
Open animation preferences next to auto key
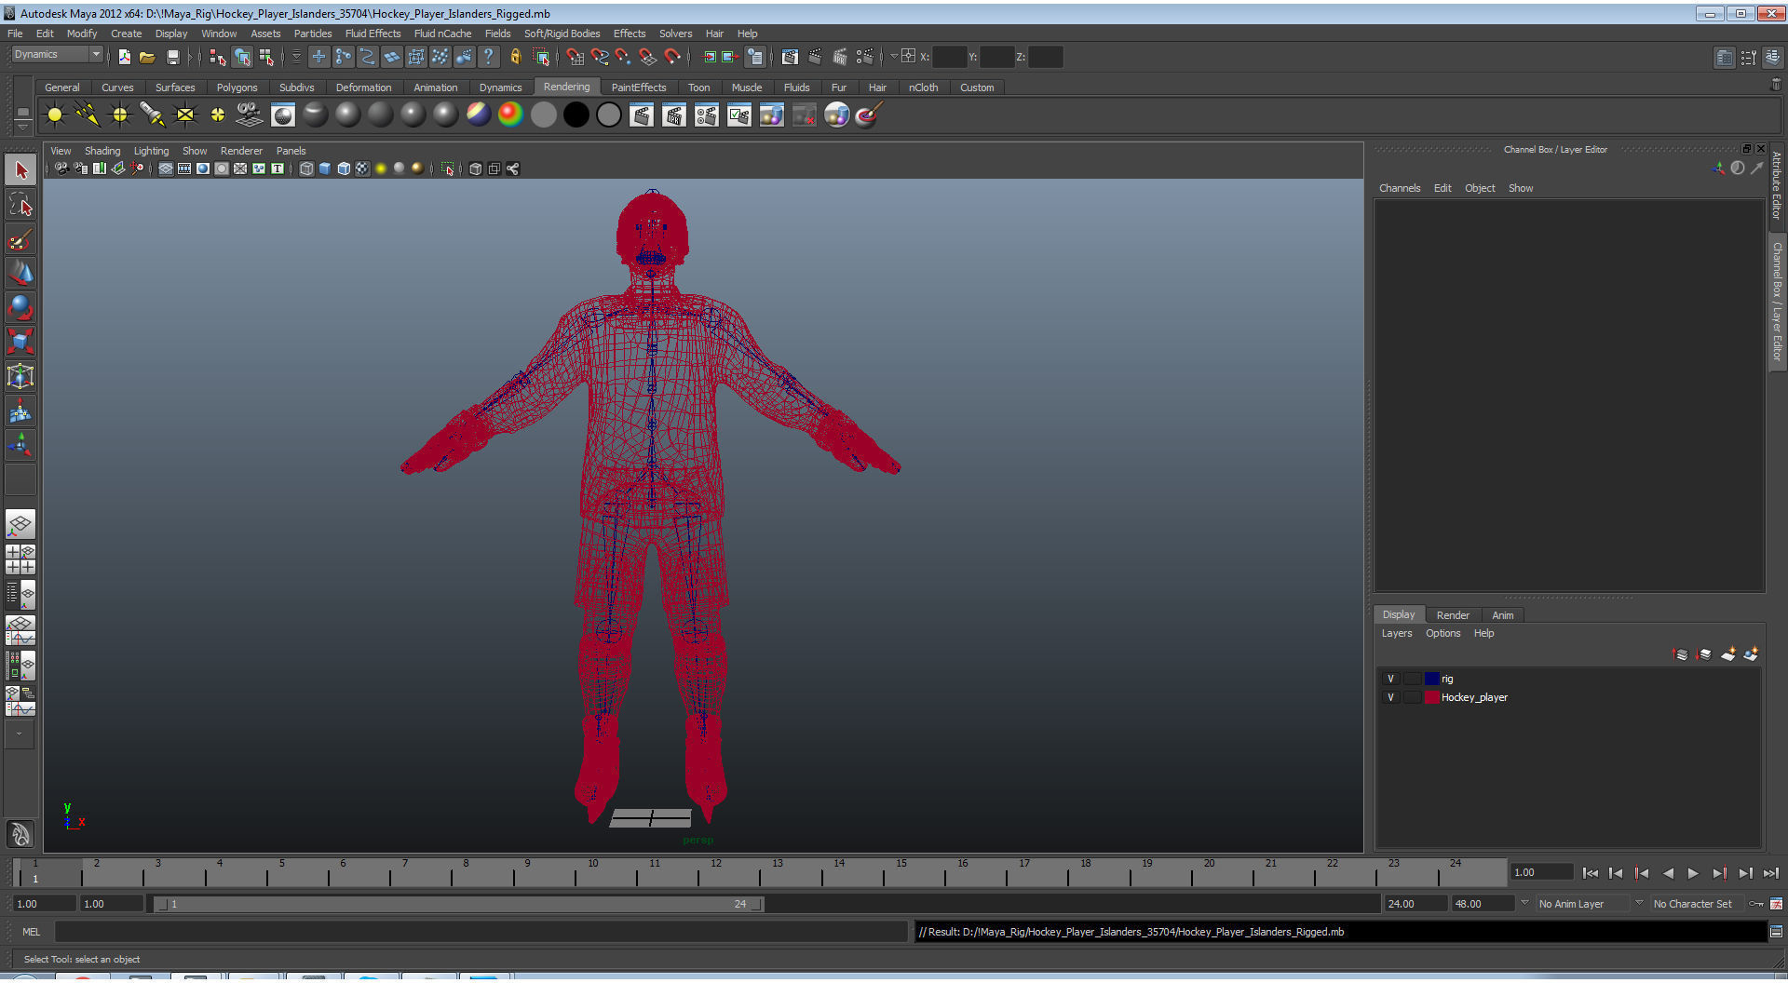coord(1776,904)
